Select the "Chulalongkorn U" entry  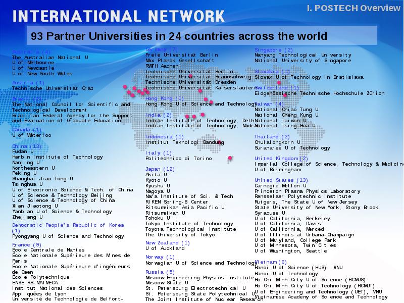point(277,142)
